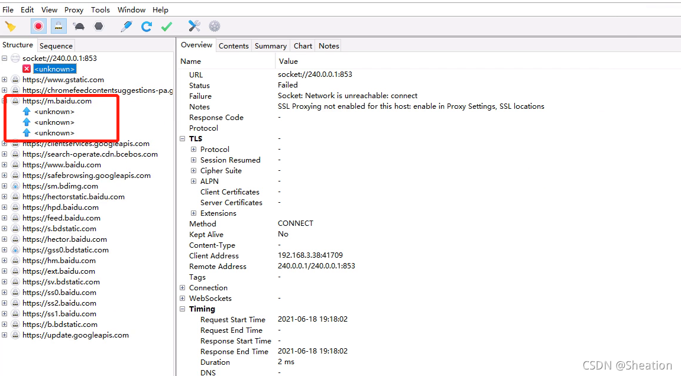Image resolution: width=681 pixels, height=376 pixels.
Task: Expand the WebSockets section
Action: pyautogui.click(x=183, y=299)
